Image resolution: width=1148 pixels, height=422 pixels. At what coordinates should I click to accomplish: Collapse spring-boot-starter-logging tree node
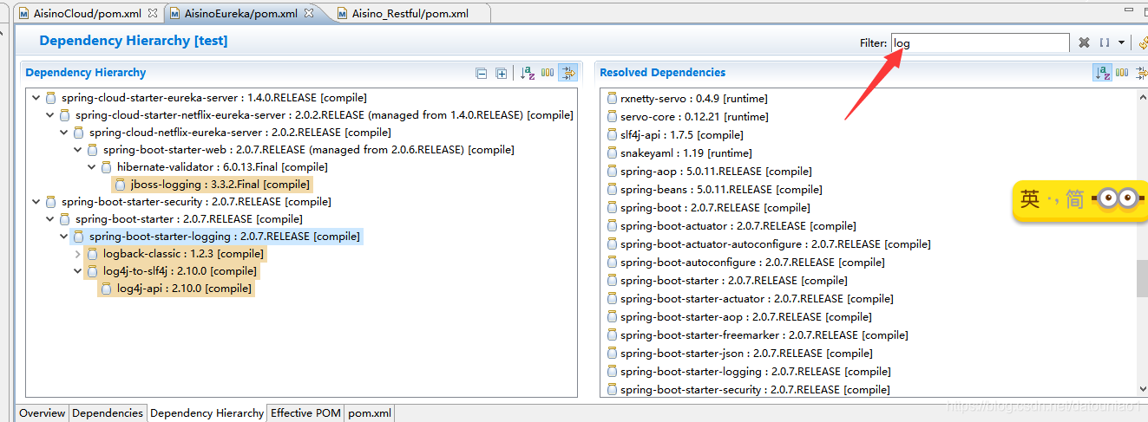(64, 237)
